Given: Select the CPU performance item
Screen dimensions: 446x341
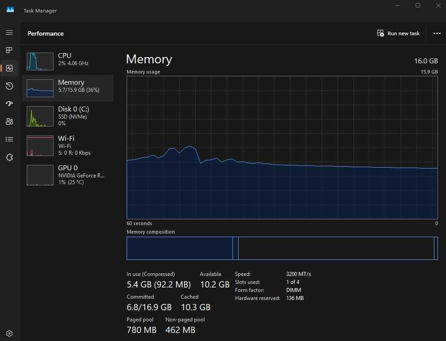Looking at the screenshot, I should (68, 61).
